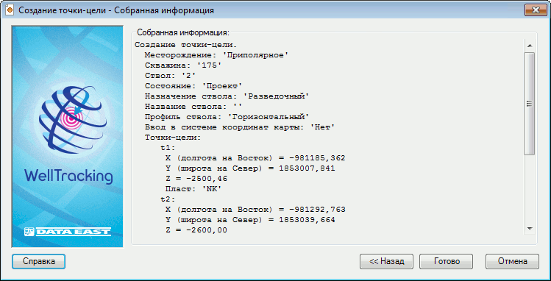Click the Справка help button
This screenshot has height=281, width=551.
[x=39, y=261]
